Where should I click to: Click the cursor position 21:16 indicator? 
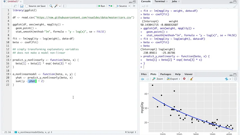(8, 132)
